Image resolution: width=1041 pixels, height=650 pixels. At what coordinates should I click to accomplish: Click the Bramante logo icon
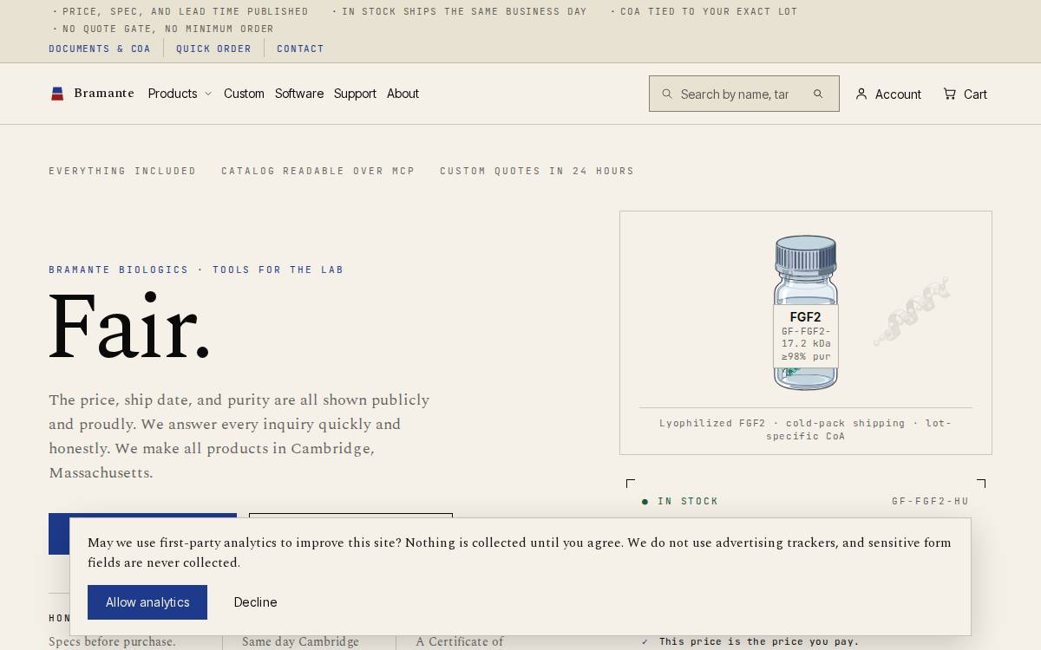[57, 94]
